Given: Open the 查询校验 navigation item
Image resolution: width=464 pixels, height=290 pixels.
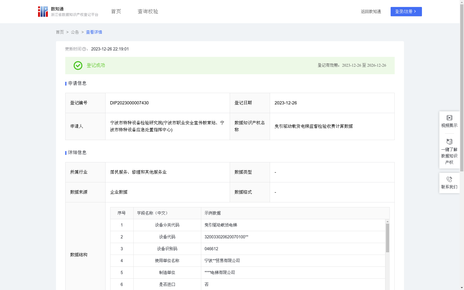Looking at the screenshot, I should [148, 12].
